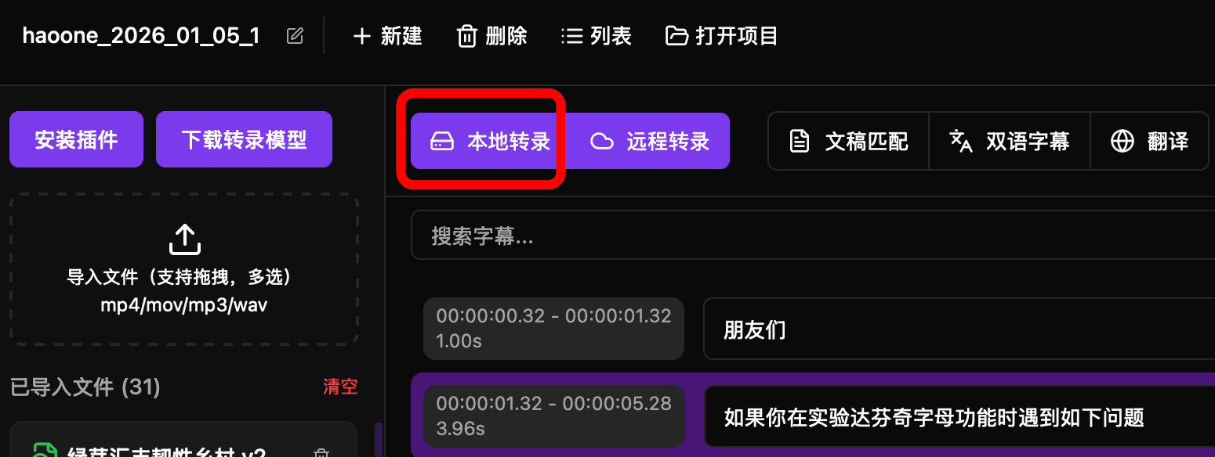This screenshot has height=457, width=1215.
Task: Open 文稿匹配 document matching
Action: click(x=849, y=141)
